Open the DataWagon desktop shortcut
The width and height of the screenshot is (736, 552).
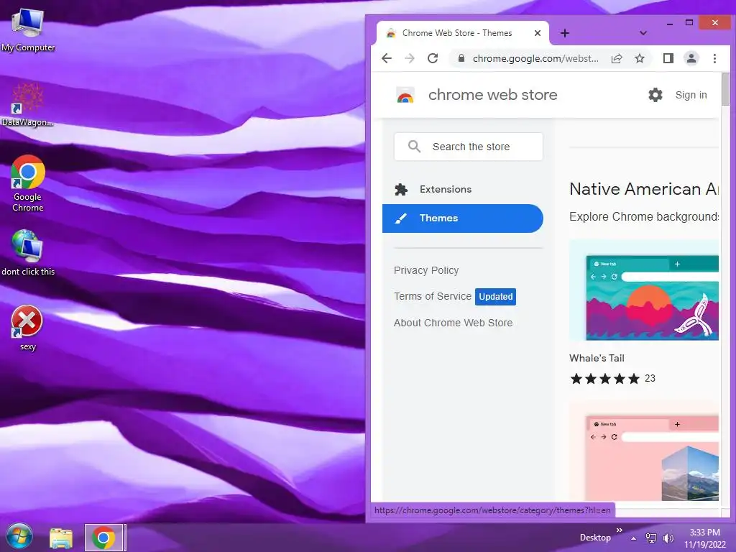(x=28, y=105)
